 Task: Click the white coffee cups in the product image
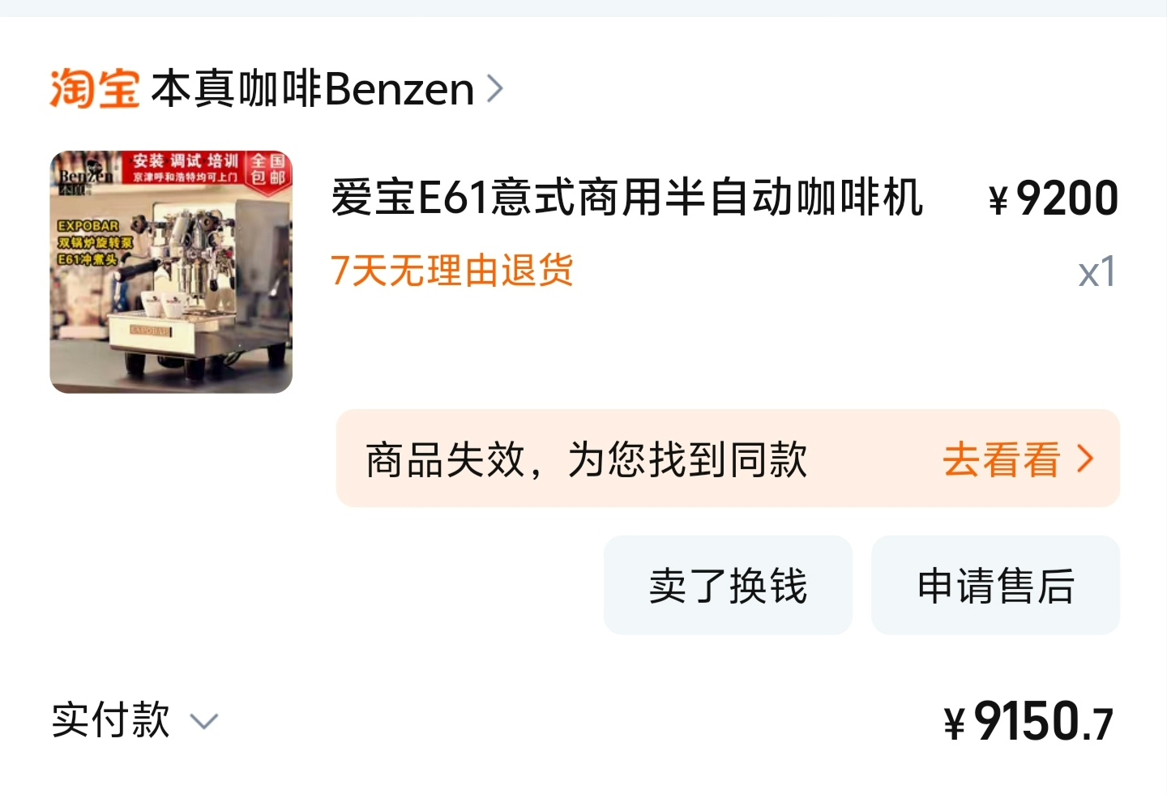coord(165,305)
